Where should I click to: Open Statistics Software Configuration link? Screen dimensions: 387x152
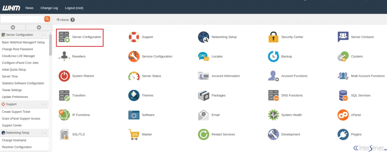(23, 84)
